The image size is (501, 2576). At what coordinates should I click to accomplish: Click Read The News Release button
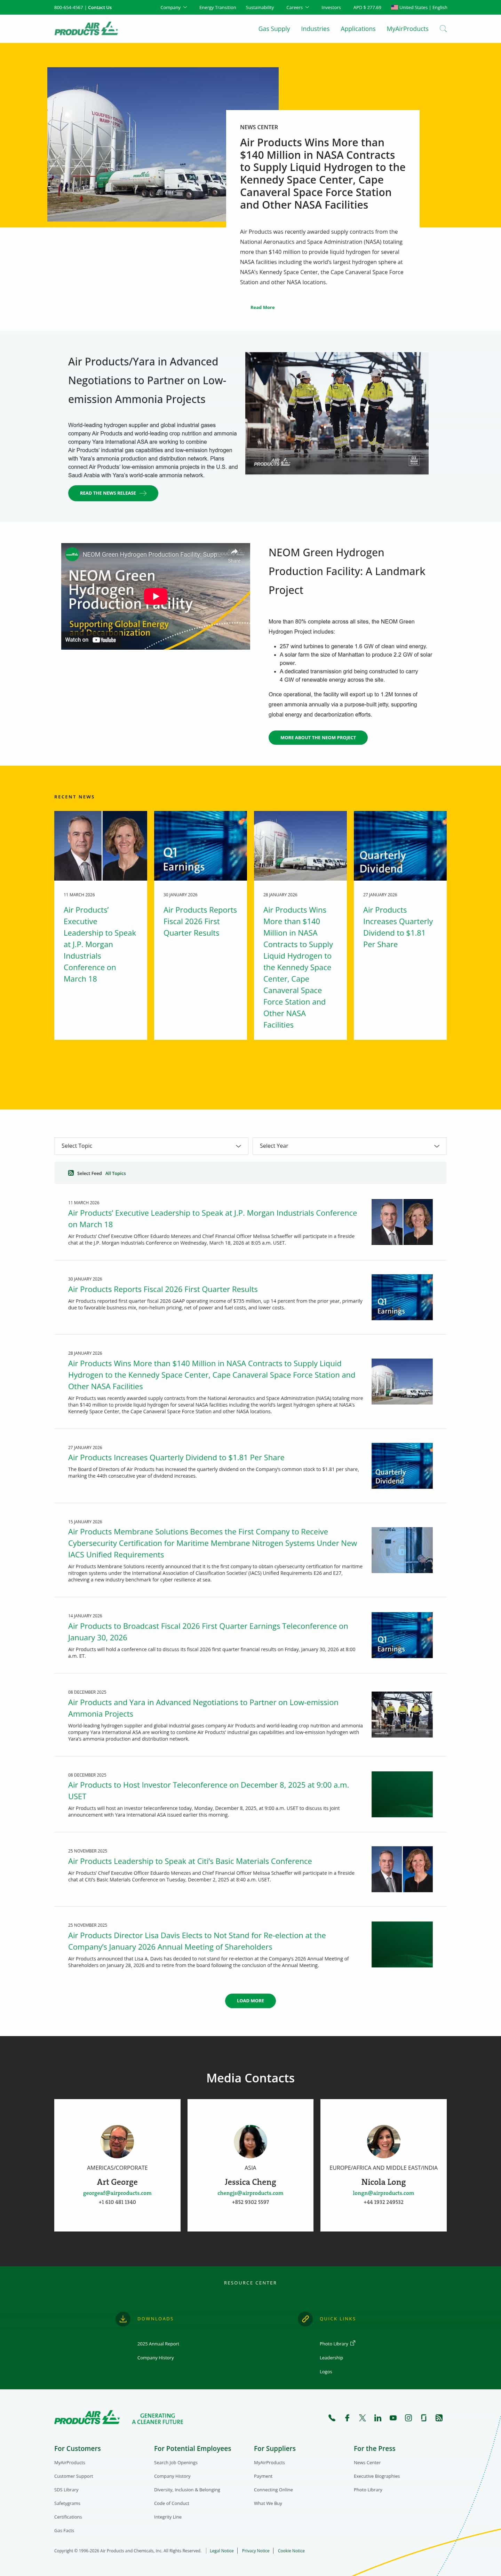point(113,493)
